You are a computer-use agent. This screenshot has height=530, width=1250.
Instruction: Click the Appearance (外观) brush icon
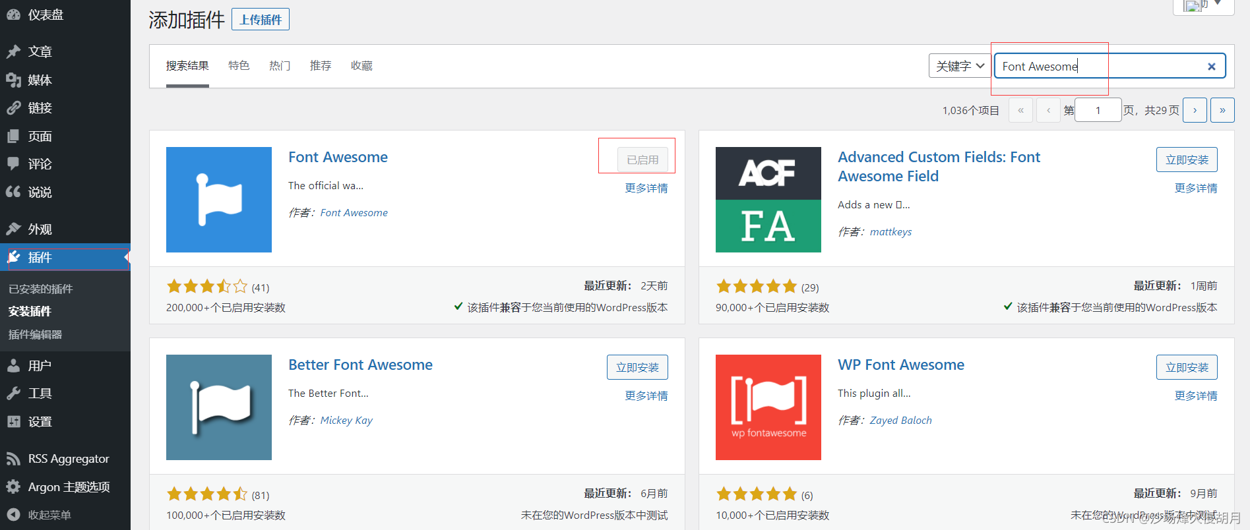click(x=14, y=229)
